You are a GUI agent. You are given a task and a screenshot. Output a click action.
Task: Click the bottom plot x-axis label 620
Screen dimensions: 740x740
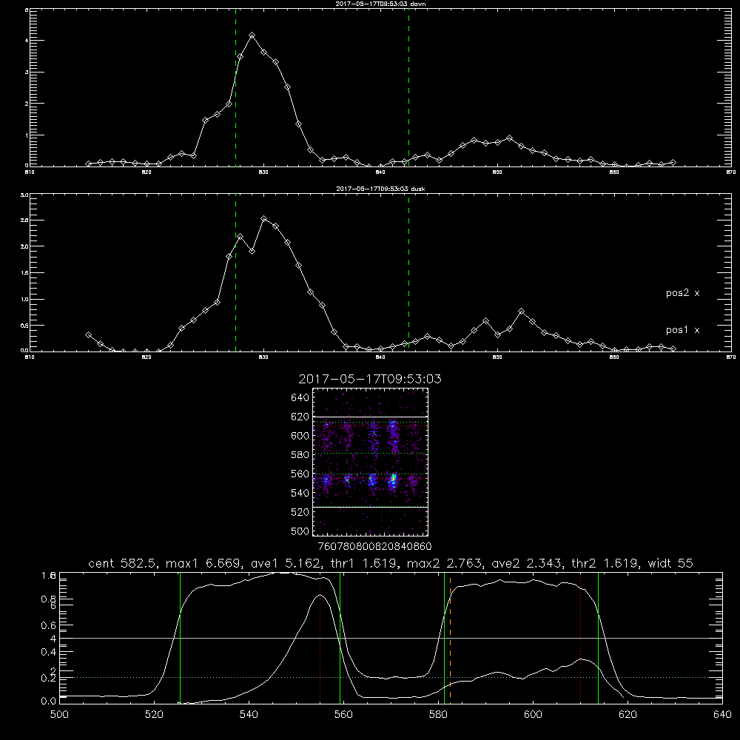(x=628, y=715)
